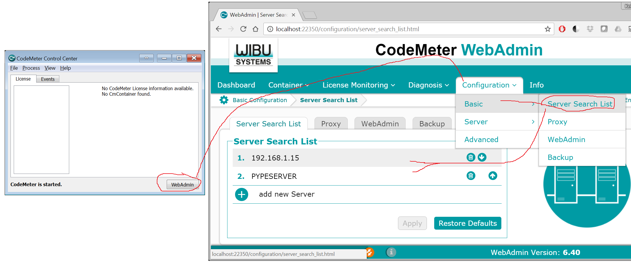Delete PYPESERVER with its trash icon
Screen dimensions: 631x262
[x=471, y=176]
